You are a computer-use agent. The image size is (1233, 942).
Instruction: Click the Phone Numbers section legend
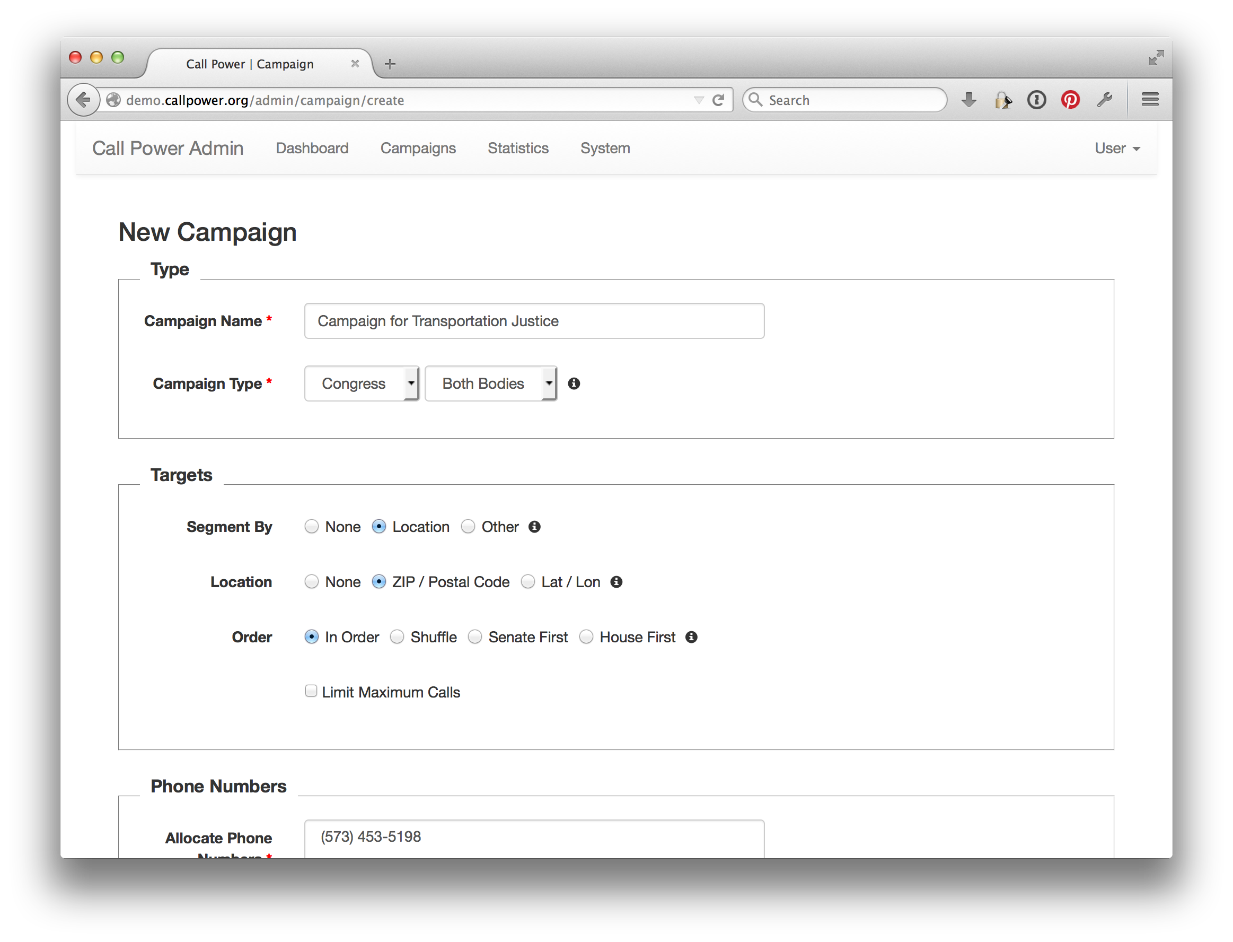pyautogui.click(x=218, y=787)
